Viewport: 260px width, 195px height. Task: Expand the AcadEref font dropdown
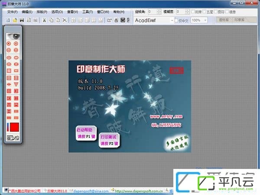tap(172, 20)
